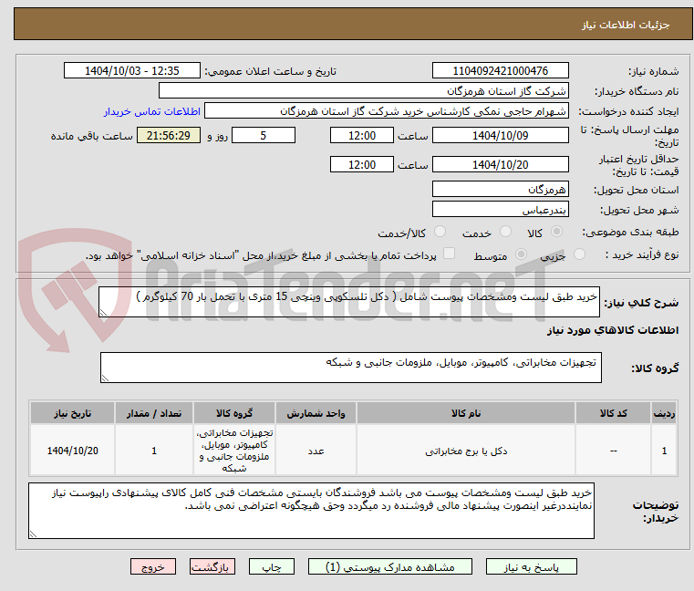Click the deadline time field next to 1404/10/09
Viewport: 694px width, 591px height.
(x=362, y=135)
